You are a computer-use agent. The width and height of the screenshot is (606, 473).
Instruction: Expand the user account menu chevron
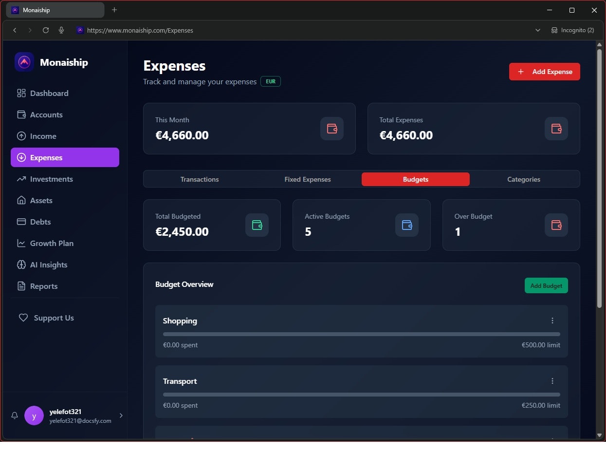coord(121,416)
